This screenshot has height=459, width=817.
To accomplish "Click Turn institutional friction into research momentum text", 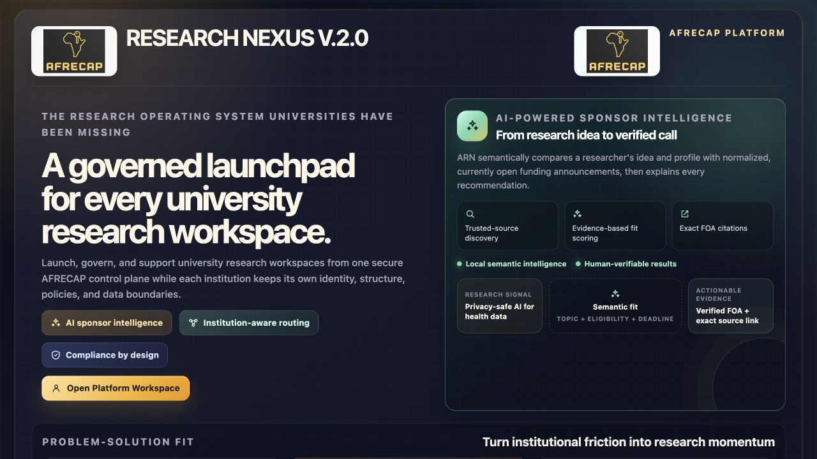I will click(x=629, y=442).
